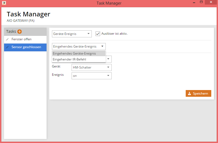Click the download icon on the Speichern button

189,94
